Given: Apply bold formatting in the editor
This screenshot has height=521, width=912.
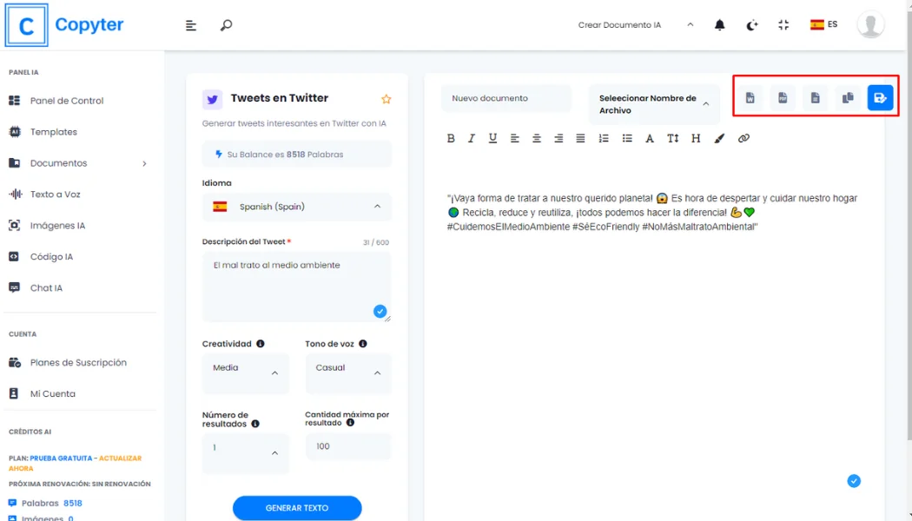Looking at the screenshot, I should point(451,138).
